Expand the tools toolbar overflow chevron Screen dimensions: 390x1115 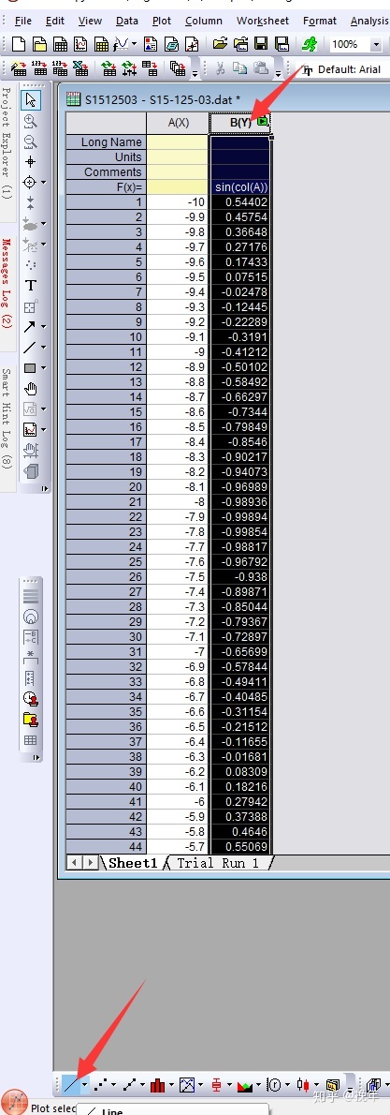pos(45,488)
